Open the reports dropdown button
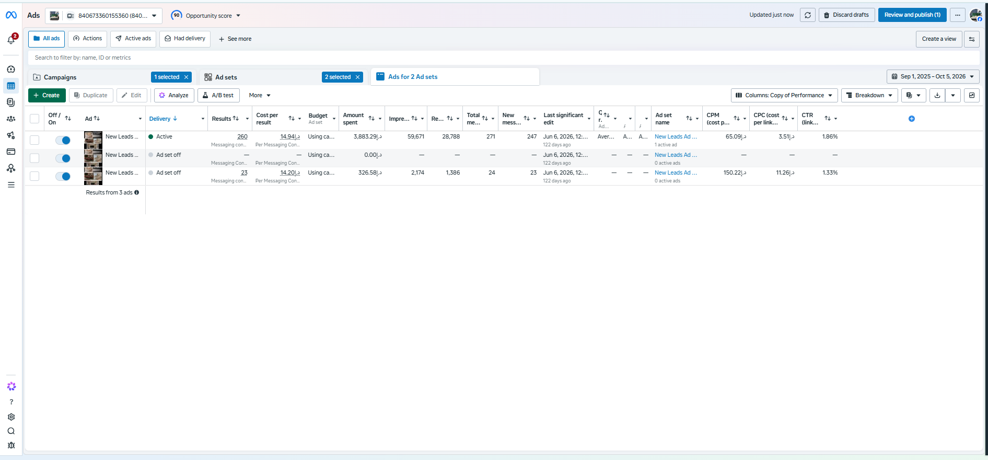The height and width of the screenshot is (460, 988). [x=913, y=95]
